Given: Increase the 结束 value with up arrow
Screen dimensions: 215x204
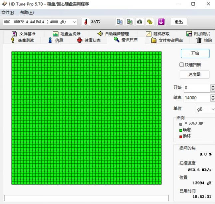Looking at the screenshot, I should click(x=213, y=96).
